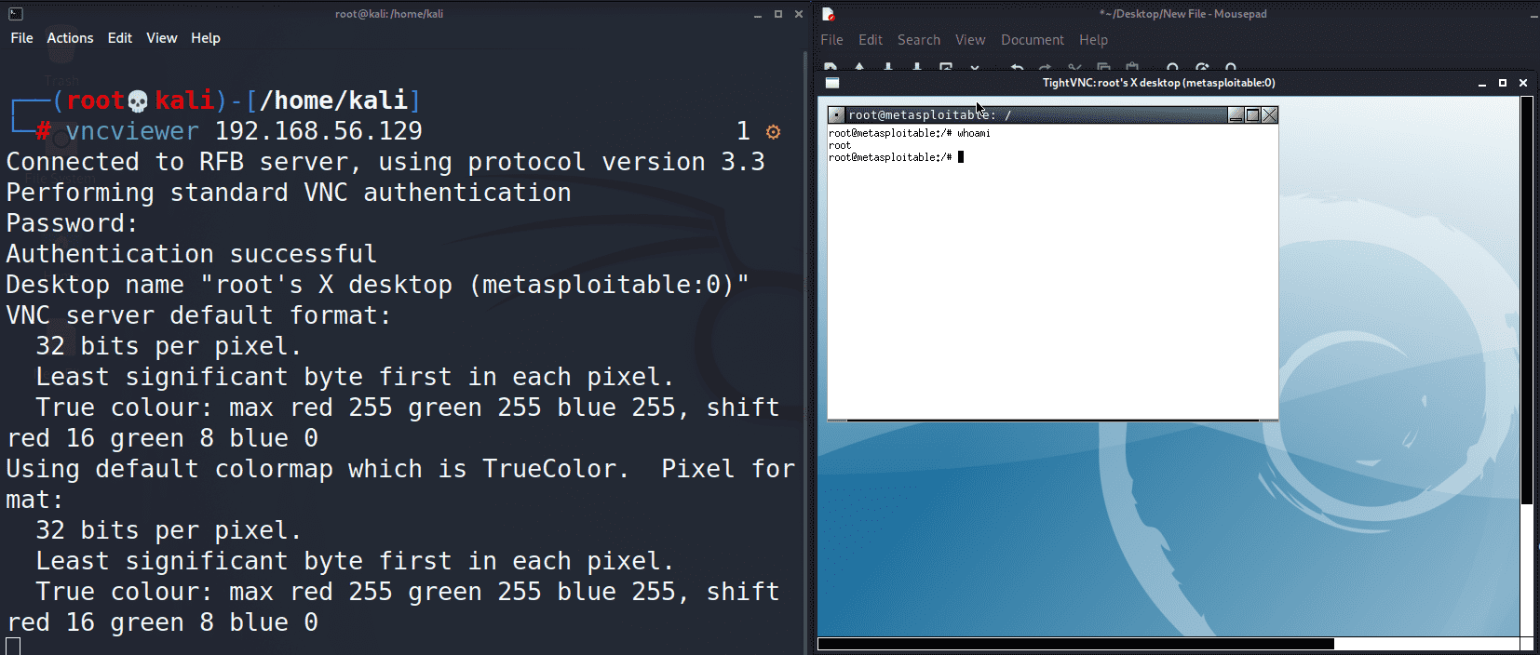The height and width of the screenshot is (655, 1540).
Task: Click the 'root' output line in the remote xterm
Action: (840, 145)
